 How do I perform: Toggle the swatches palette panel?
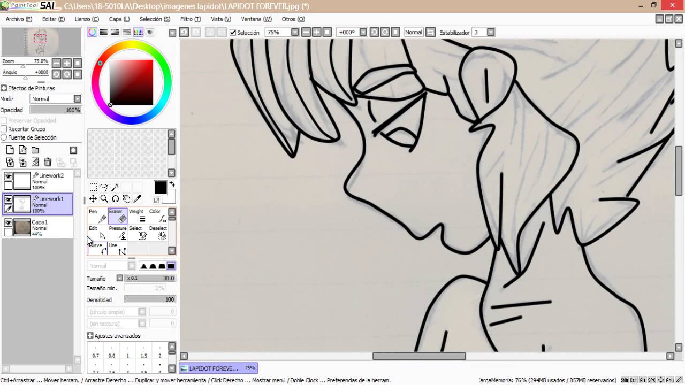point(138,32)
